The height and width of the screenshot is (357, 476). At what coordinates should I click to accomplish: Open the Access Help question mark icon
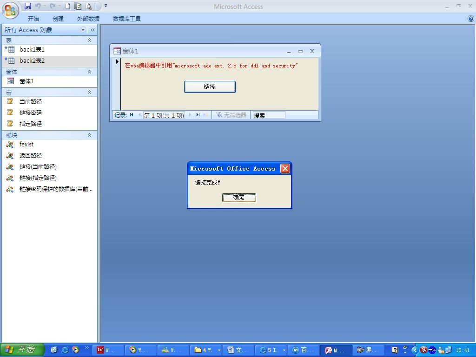click(471, 19)
